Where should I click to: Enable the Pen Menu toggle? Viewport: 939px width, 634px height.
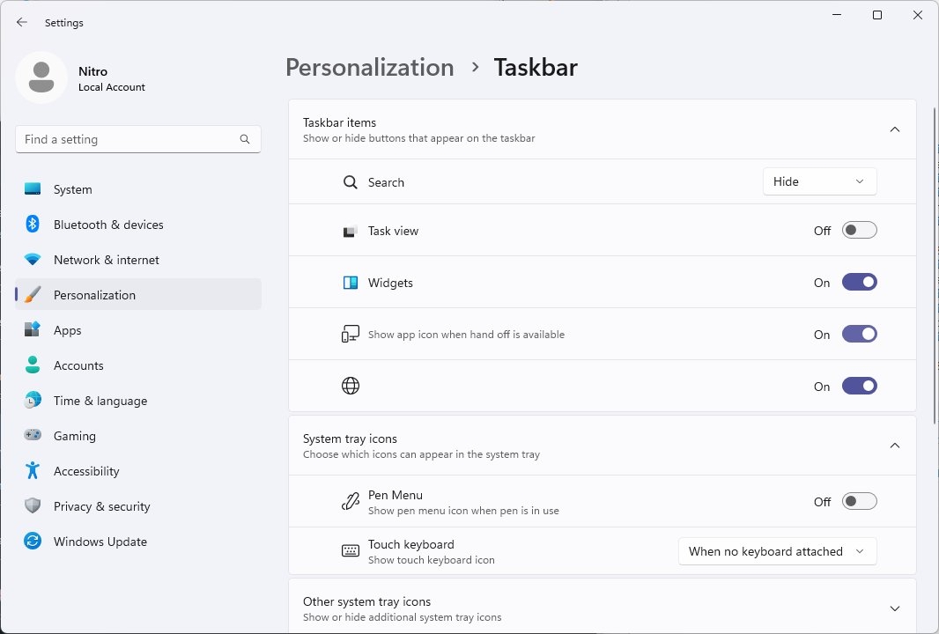(x=860, y=501)
